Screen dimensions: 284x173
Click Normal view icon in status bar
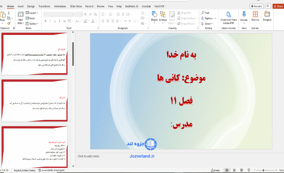227,170
